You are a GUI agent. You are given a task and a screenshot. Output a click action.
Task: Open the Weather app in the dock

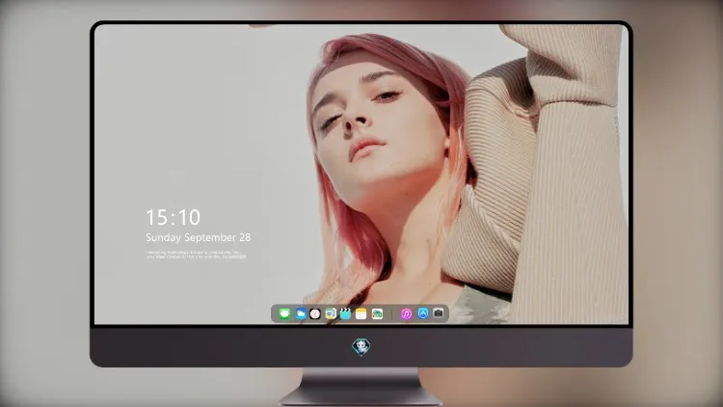coord(301,313)
